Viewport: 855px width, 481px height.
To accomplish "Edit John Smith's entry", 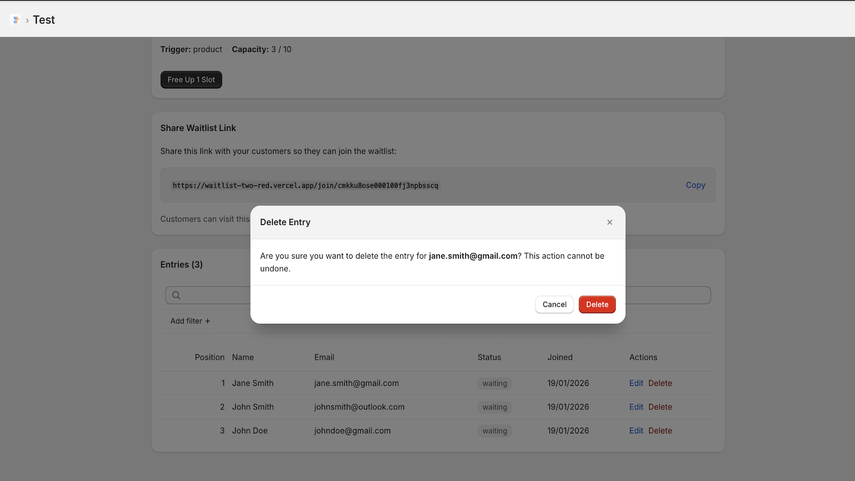I will pos(636,407).
